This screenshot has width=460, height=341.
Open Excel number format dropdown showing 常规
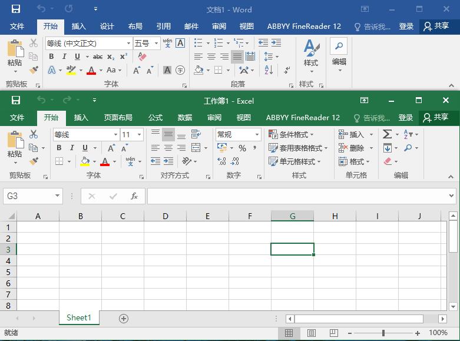[257, 134]
